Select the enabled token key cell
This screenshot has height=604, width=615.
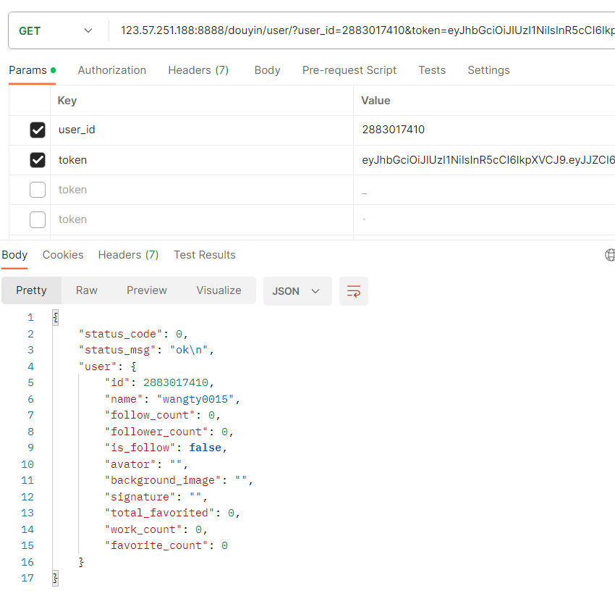click(202, 160)
